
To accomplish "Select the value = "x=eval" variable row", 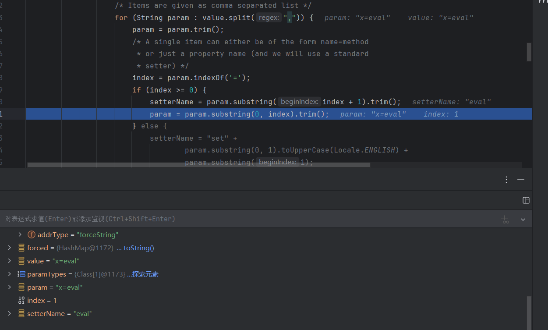I will 53,261.
